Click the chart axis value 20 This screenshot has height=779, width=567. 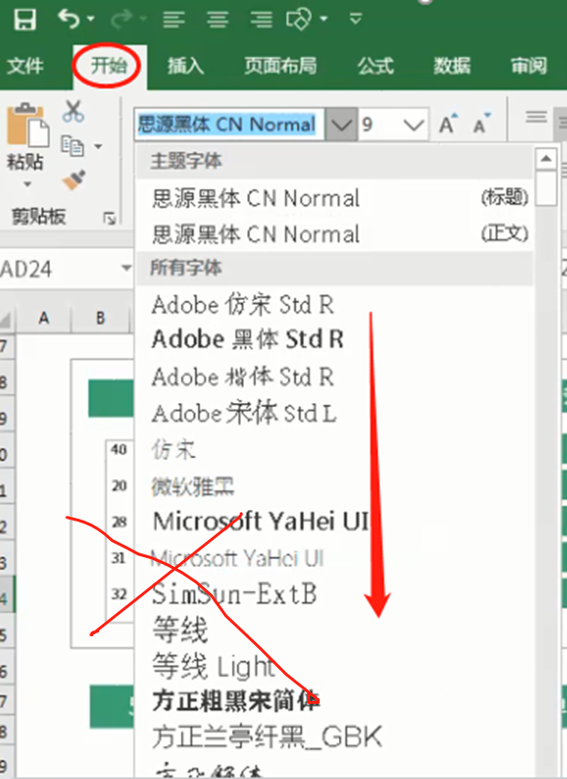coord(119,485)
